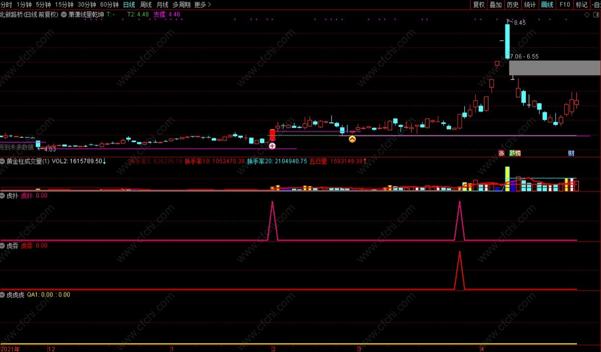The width and height of the screenshot is (601, 352).
Task: Click the tall yellow volume bar
Action: pyautogui.click(x=507, y=179)
